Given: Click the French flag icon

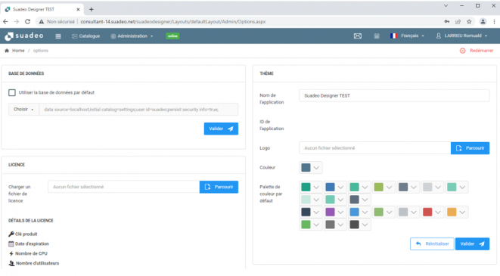Looking at the screenshot, I should click(x=394, y=36).
